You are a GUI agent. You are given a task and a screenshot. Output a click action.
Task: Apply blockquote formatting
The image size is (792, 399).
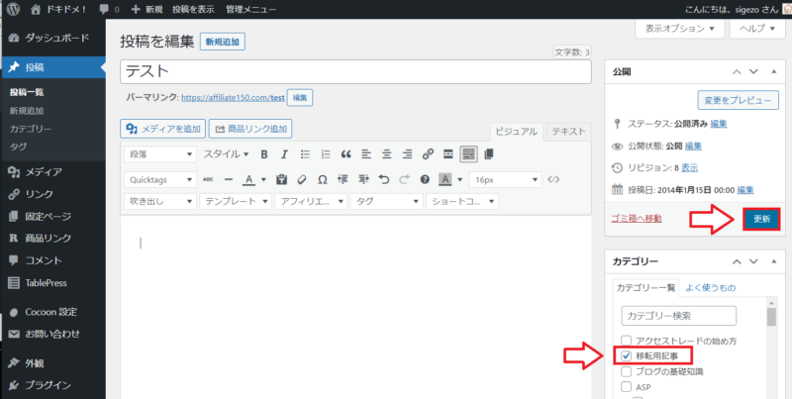[x=346, y=154]
